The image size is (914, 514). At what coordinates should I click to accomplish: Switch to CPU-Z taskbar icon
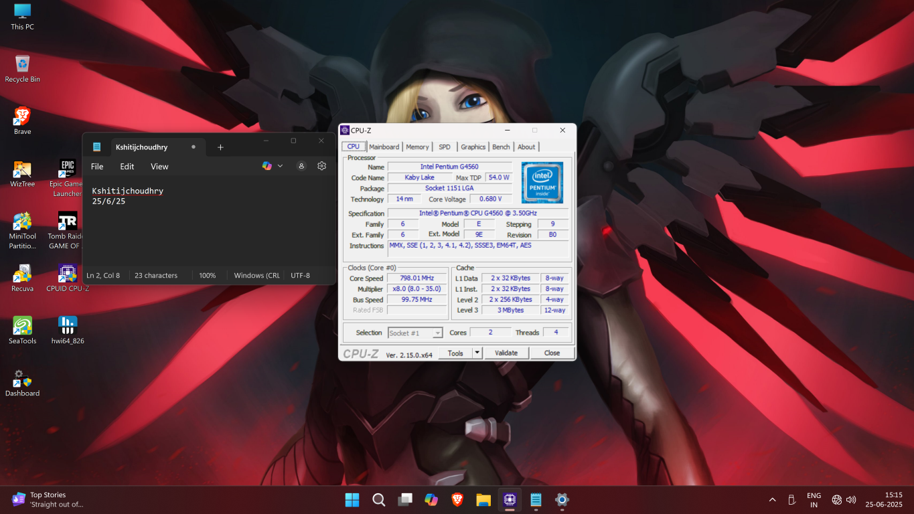click(x=510, y=500)
